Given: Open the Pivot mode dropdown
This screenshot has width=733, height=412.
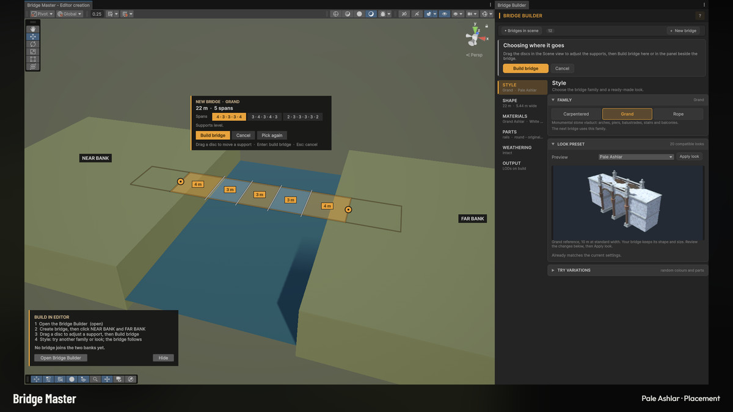Looking at the screenshot, I should coord(42,13).
